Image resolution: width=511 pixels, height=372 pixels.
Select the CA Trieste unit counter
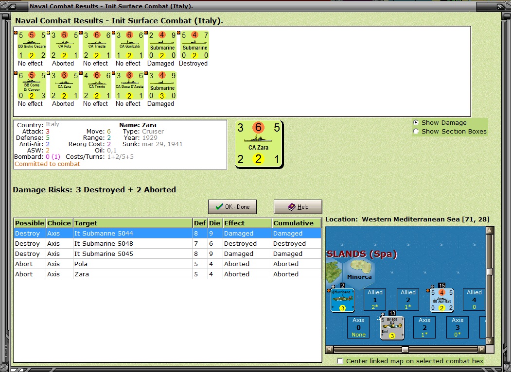click(97, 45)
